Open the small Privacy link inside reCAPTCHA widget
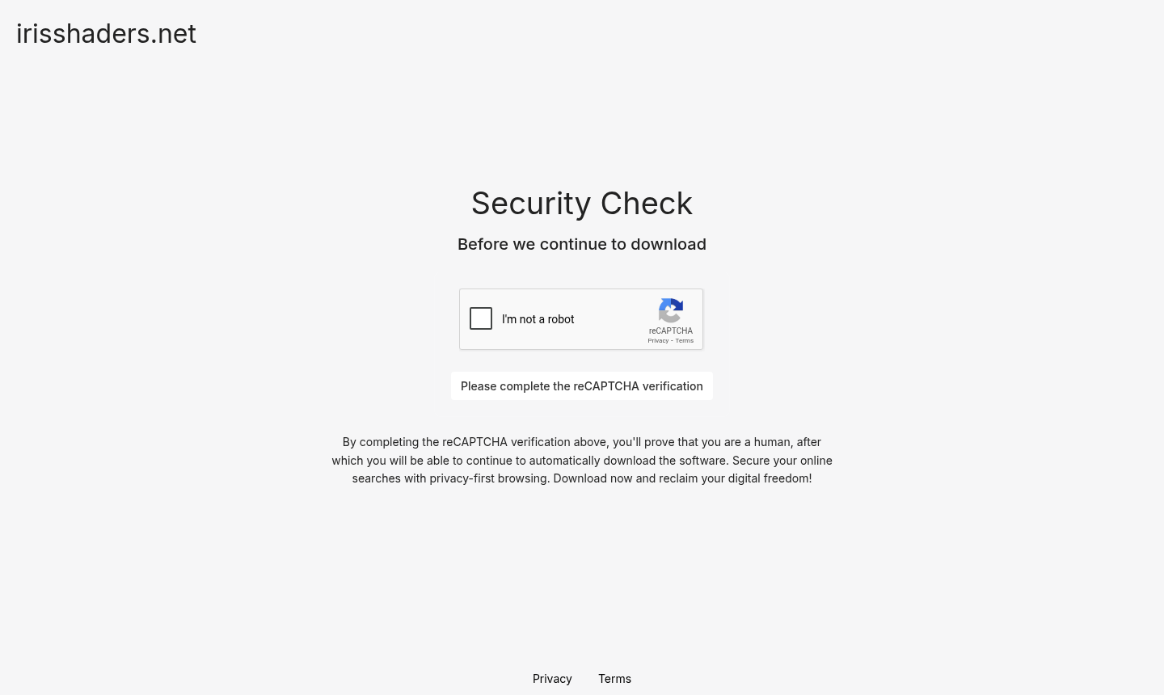 click(x=658, y=341)
